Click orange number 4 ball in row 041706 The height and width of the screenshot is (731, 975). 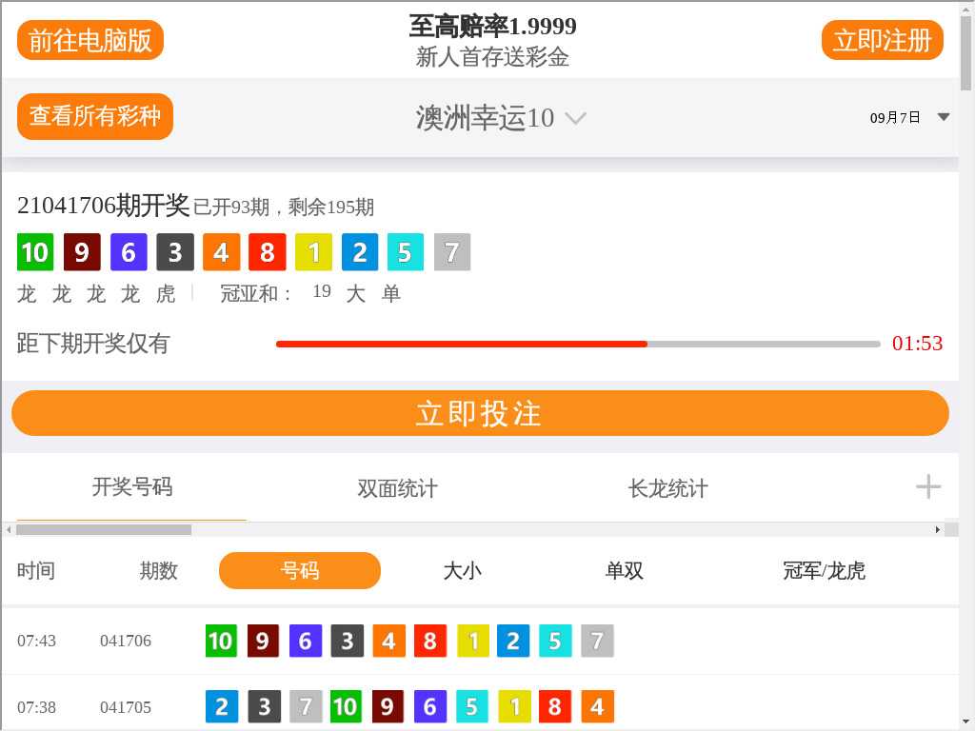pos(388,641)
